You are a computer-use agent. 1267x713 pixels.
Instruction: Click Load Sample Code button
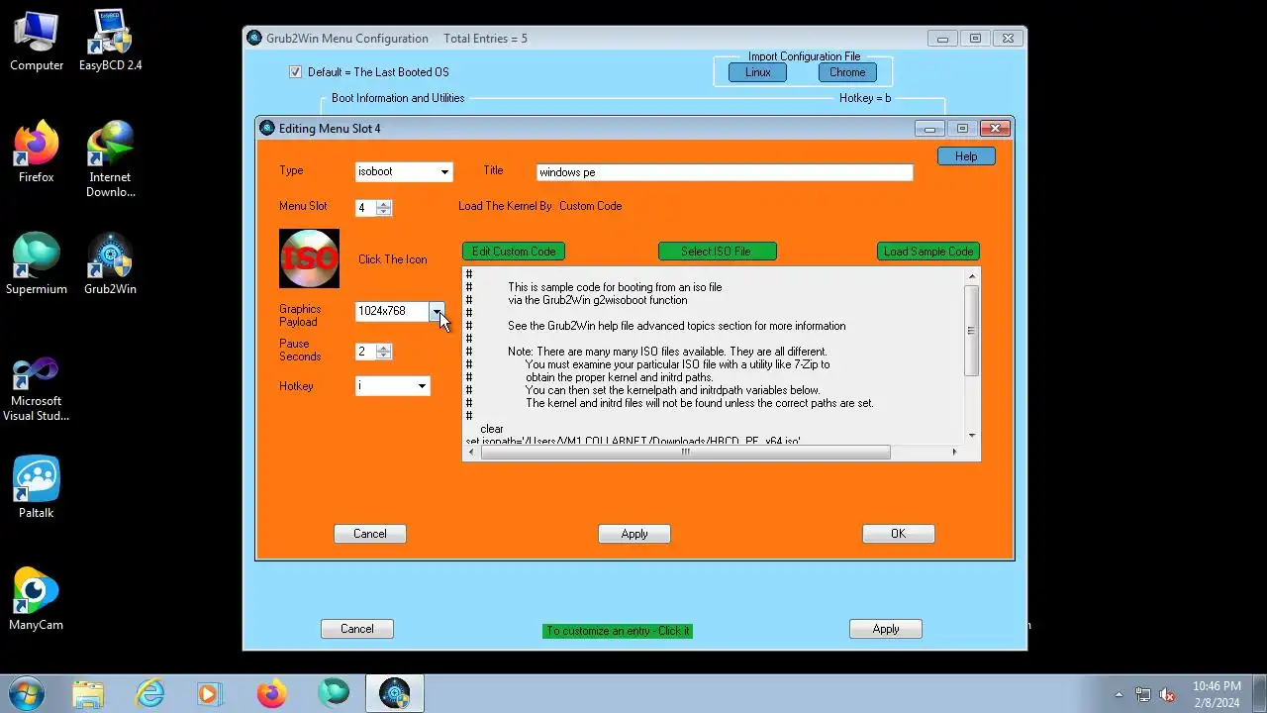928,252
